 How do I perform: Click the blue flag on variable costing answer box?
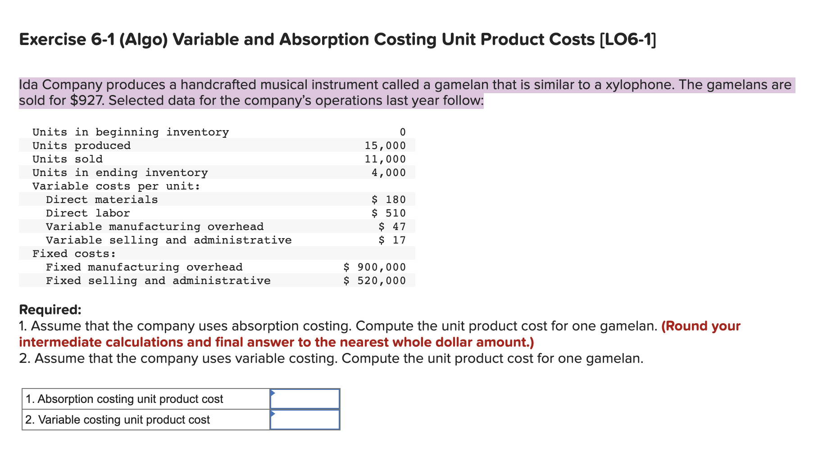tap(274, 415)
